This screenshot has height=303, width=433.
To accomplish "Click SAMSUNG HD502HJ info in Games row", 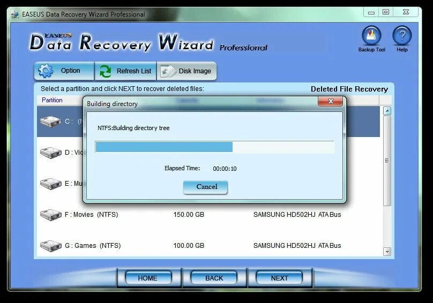I will tap(297, 246).
